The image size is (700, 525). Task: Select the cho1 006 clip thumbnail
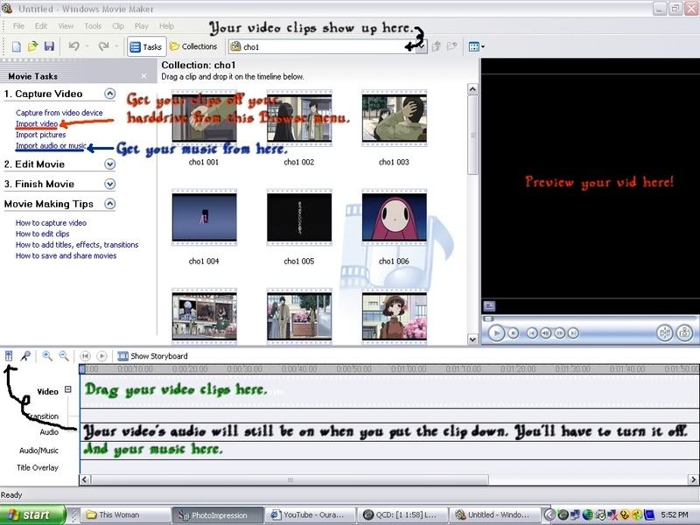click(x=395, y=217)
